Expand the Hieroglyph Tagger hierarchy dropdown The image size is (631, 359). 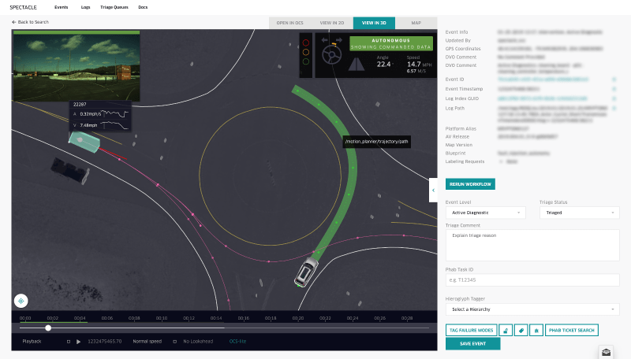pyautogui.click(x=532, y=309)
